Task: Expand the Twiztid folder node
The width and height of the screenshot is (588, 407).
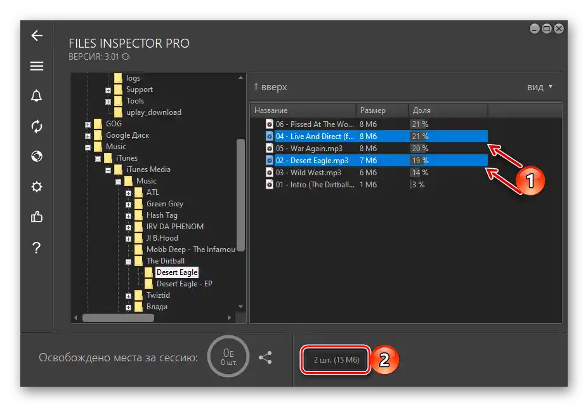Action: [x=128, y=296]
